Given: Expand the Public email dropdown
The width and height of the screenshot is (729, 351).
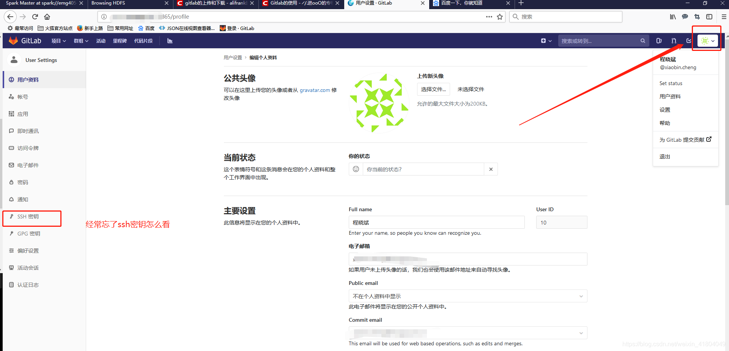Looking at the screenshot, I should [x=468, y=296].
